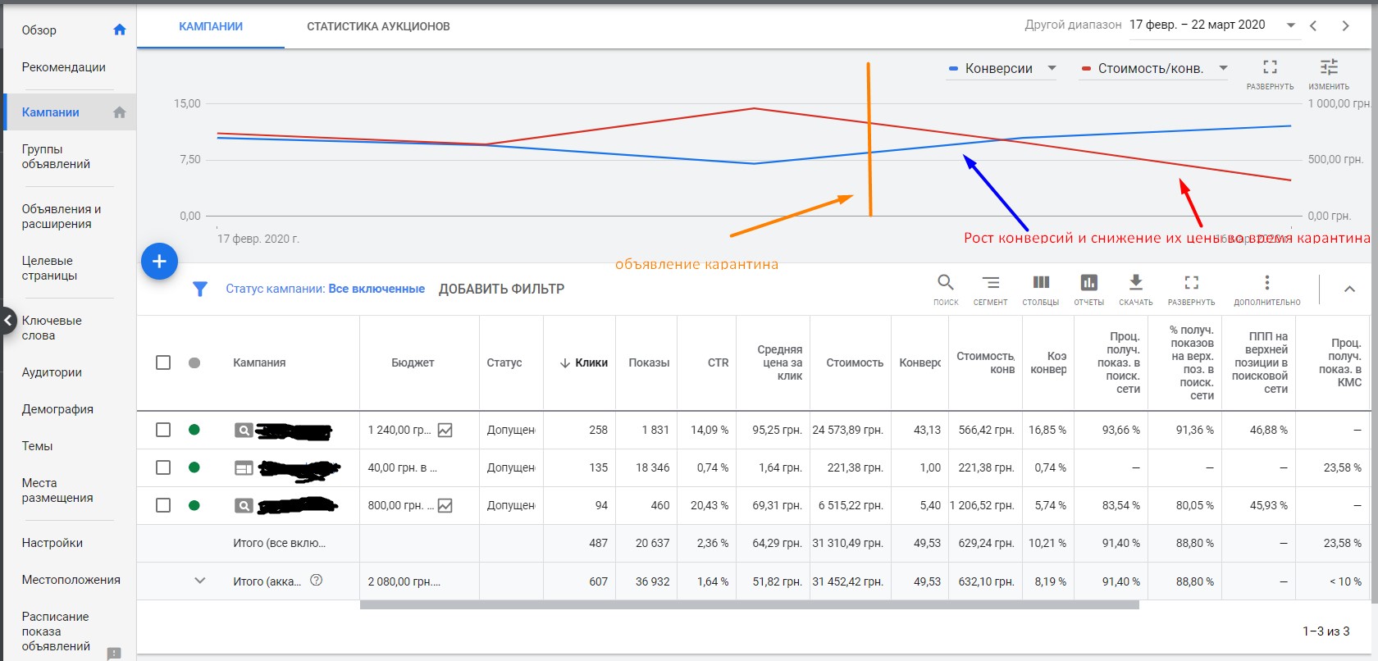Click the Показы column header
Screen dimensions: 1378x661
click(x=649, y=362)
